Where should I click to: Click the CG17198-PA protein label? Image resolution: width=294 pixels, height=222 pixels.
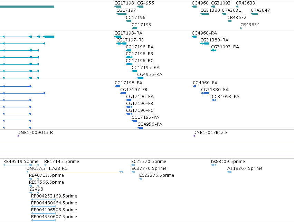(129, 83)
